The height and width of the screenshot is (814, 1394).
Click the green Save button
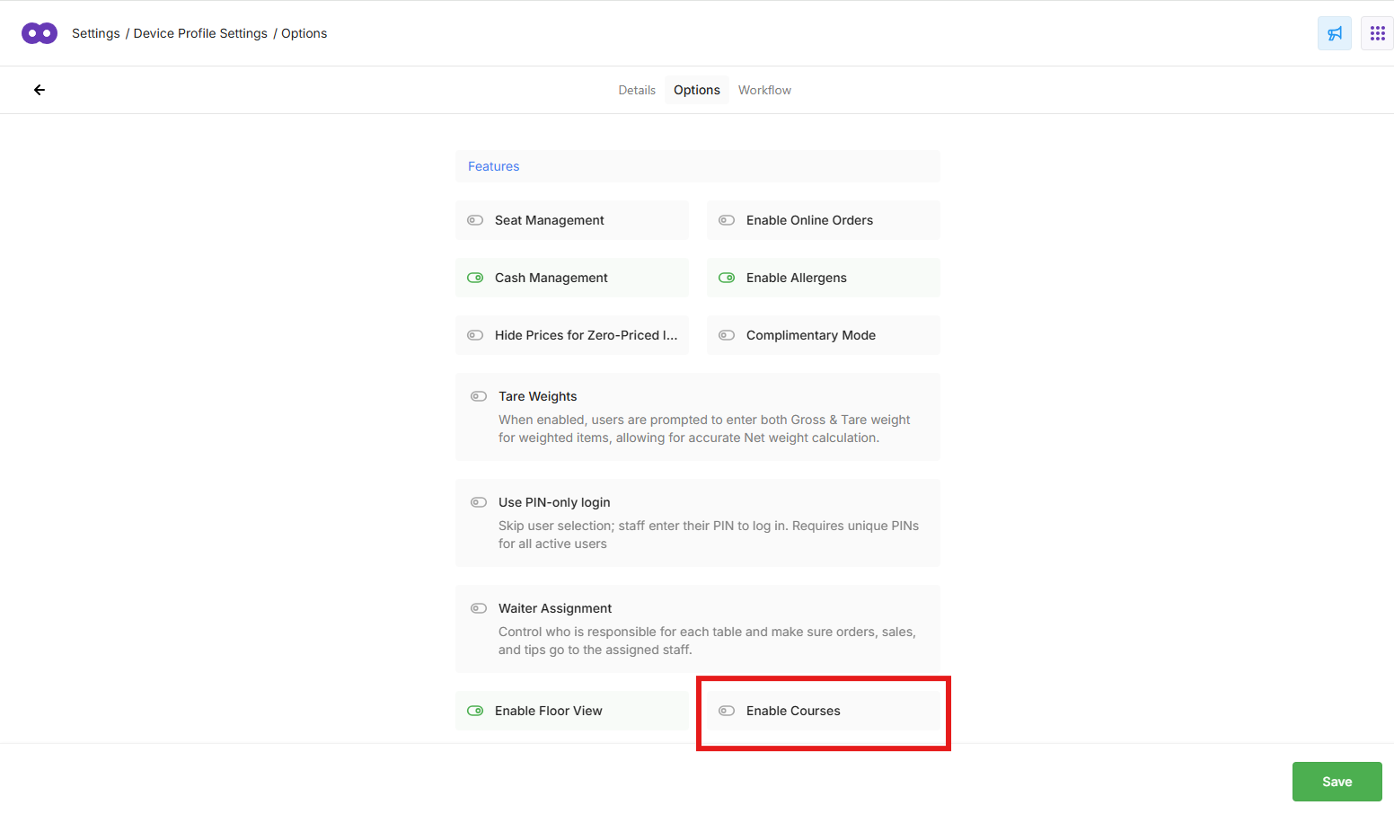[1337, 782]
